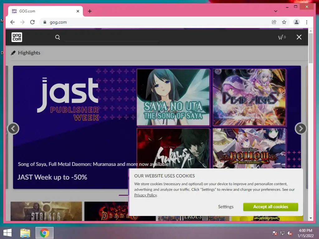The height and width of the screenshot is (239, 319).
Task: Open the Windows Start menu
Action: click(7, 233)
